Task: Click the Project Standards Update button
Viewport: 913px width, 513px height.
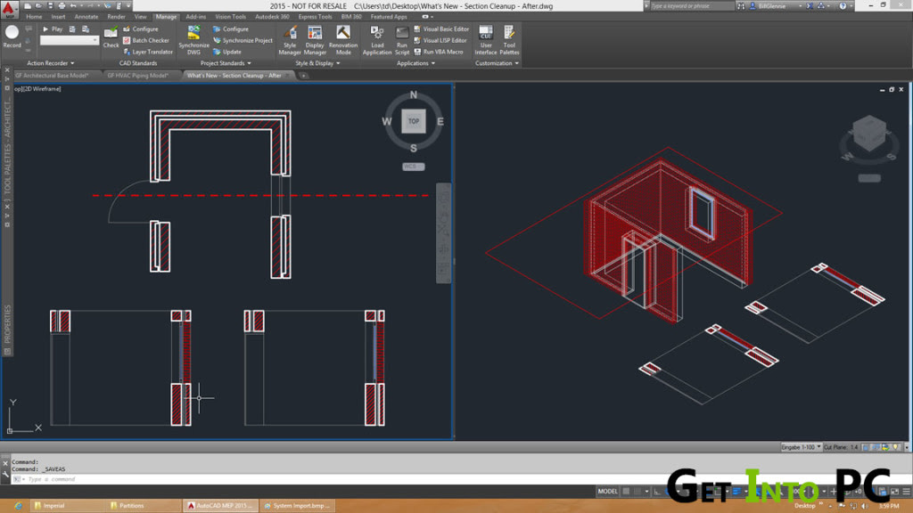Action: pos(227,52)
